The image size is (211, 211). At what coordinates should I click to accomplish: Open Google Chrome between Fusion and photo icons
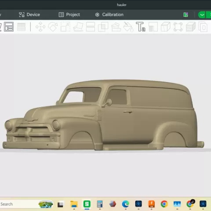tap(164, 204)
